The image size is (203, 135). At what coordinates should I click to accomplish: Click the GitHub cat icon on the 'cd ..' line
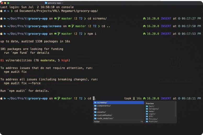(x=69, y=26)
